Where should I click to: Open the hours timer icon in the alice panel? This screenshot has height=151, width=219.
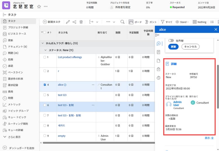tap(159, 78)
